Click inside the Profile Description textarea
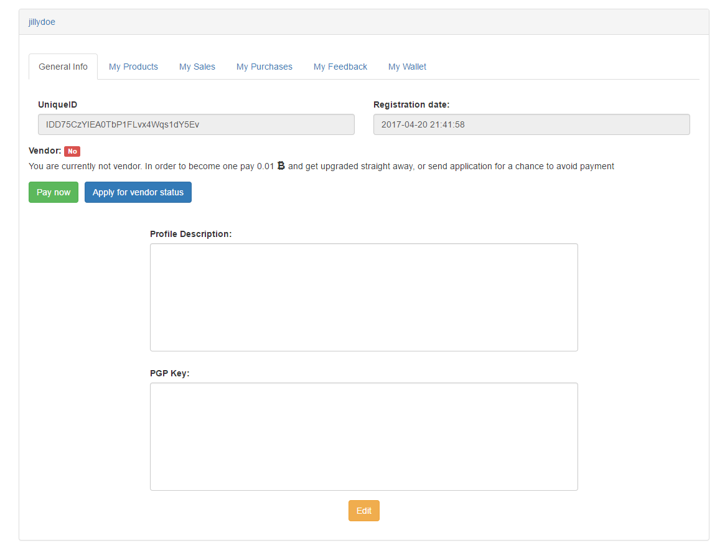 (363, 297)
